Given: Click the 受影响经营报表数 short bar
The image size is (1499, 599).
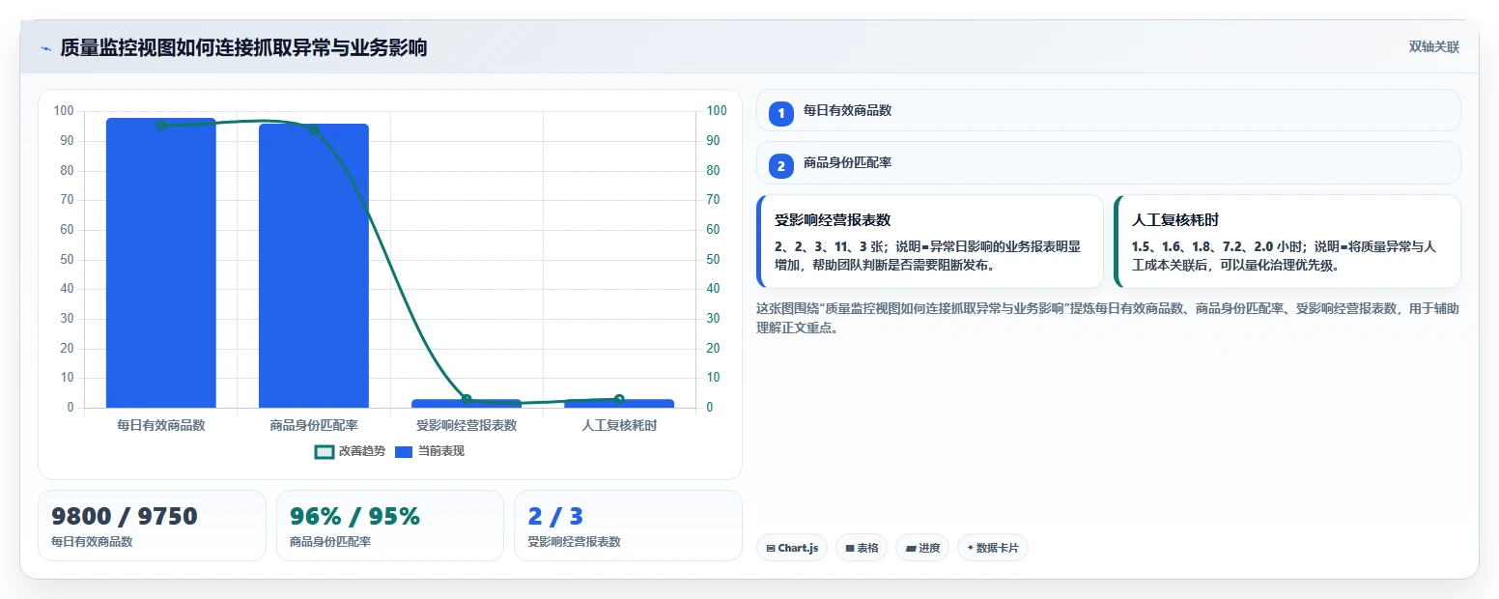Looking at the screenshot, I should coord(467,403).
